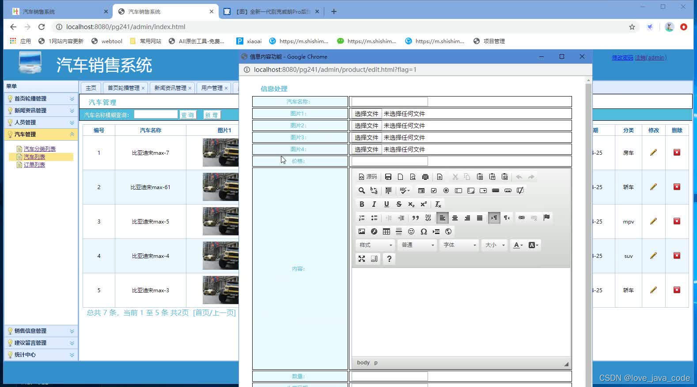Click the Maximize editor icon
697x387 pixels.
[362, 259]
